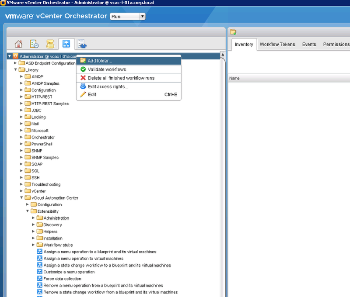This screenshot has height=297, width=350.
Task: Switch to the Events tab
Action: (x=309, y=45)
